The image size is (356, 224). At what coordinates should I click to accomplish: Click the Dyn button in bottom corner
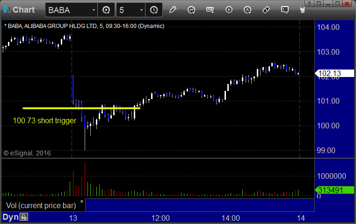(x=10, y=217)
